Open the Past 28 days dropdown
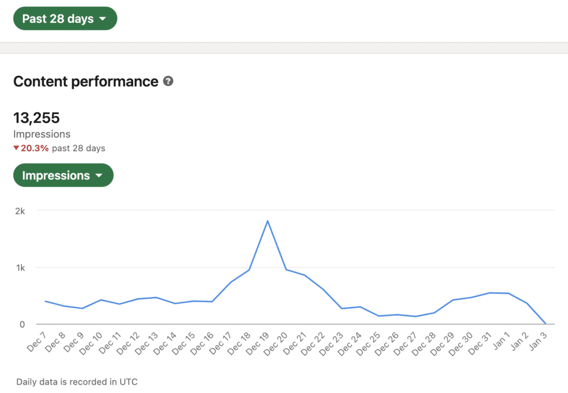Image resolution: width=568 pixels, height=393 pixels. (65, 18)
